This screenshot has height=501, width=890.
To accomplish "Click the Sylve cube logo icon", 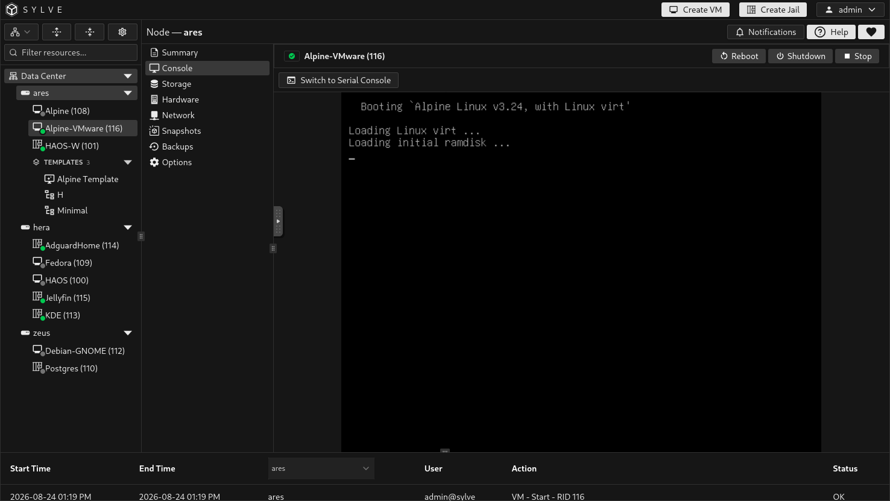I will (x=11, y=10).
